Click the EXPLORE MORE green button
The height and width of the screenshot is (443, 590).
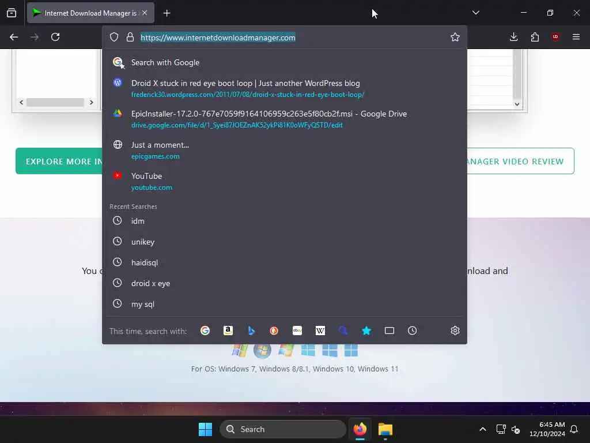pos(59,162)
